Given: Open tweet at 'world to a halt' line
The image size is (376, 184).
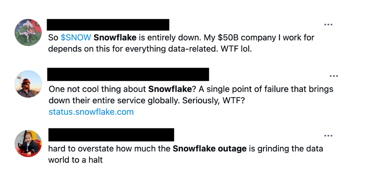Looking at the screenshot, I should (75, 160).
